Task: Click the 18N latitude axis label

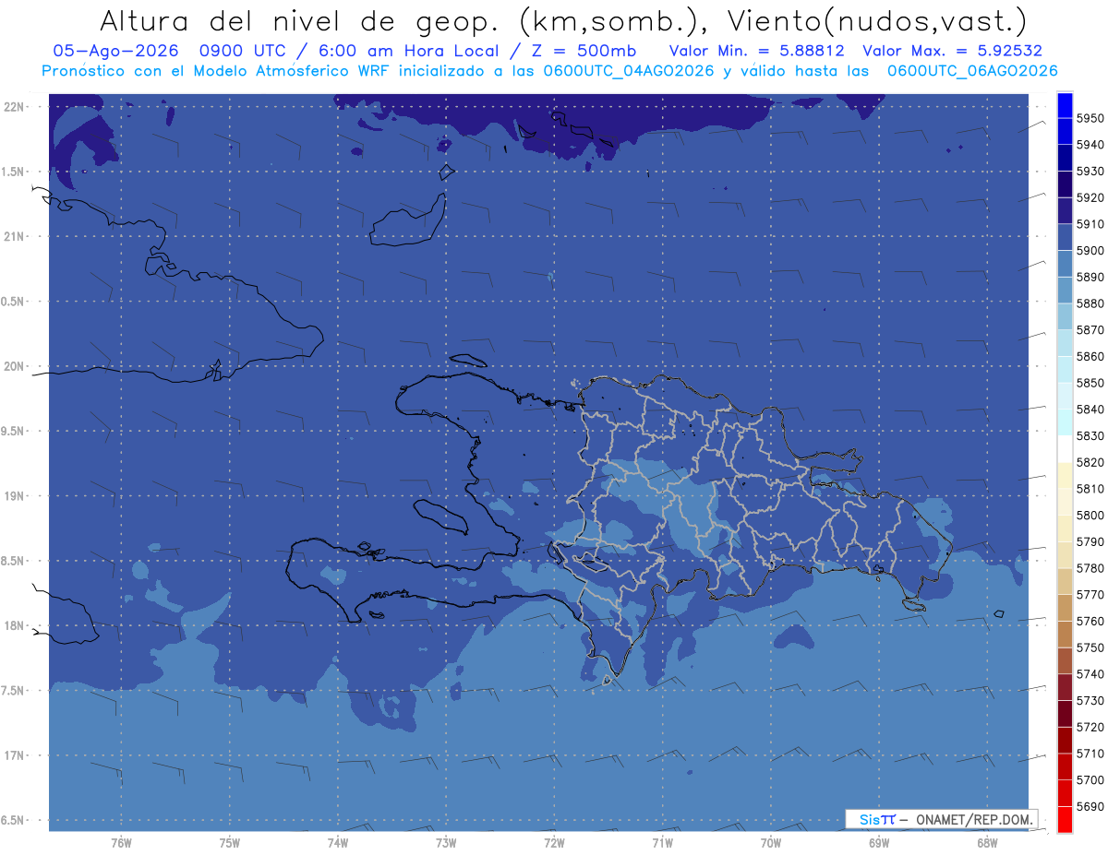Action: coord(14,625)
